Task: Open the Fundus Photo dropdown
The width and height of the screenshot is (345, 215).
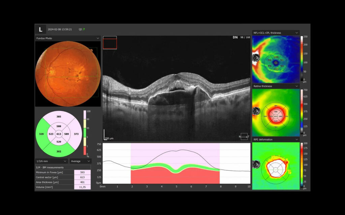Action: (68, 38)
